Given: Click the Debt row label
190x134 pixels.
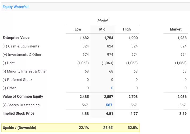Looking at the screenshot, I should click(x=9, y=63).
